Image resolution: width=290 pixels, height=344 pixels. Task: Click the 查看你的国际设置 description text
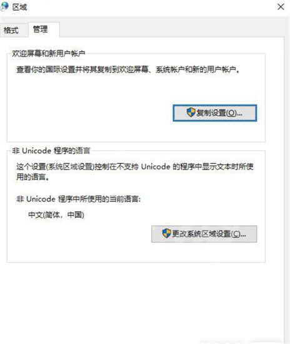pyautogui.click(x=127, y=70)
